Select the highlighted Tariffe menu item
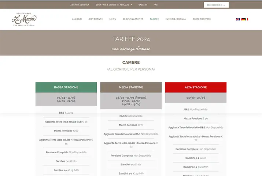The height and width of the screenshot is (176, 262). [x=154, y=19]
